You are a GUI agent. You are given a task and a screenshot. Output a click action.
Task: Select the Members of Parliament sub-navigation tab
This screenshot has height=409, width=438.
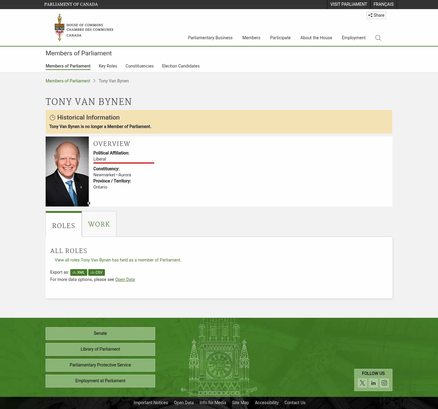pyautogui.click(x=68, y=66)
